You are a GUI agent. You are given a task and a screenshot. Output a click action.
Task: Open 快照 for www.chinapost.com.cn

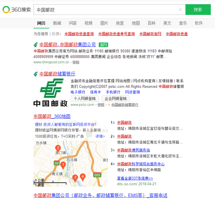[x=76, y=62]
